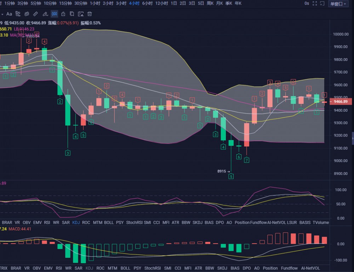The height and width of the screenshot is (272, 354).
Task: Click the pop-out window icon near 单窗口
Action: click(322, 4)
